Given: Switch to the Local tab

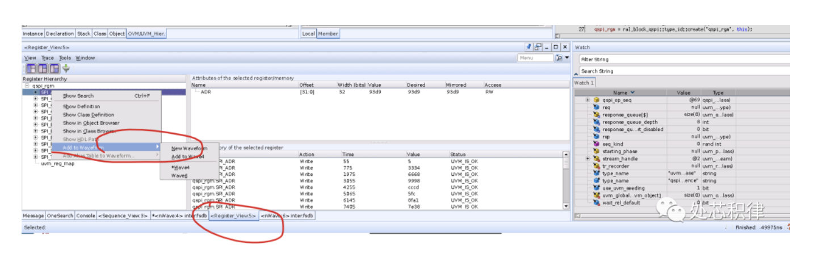Looking at the screenshot, I should point(309,33).
